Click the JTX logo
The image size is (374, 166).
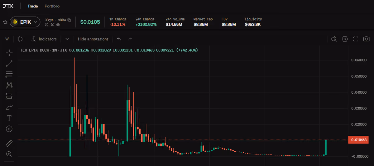[x=8, y=6]
